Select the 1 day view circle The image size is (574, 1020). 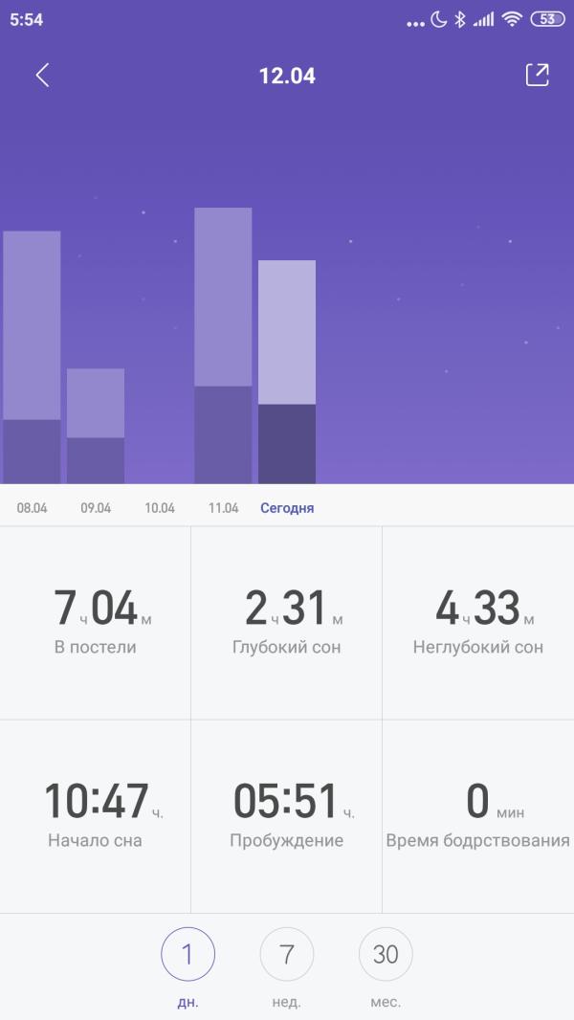tap(188, 954)
